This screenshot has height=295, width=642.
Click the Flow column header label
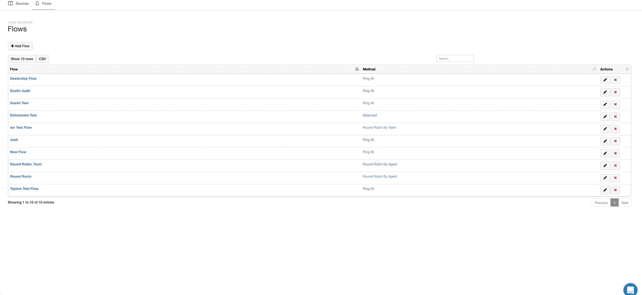click(14, 69)
